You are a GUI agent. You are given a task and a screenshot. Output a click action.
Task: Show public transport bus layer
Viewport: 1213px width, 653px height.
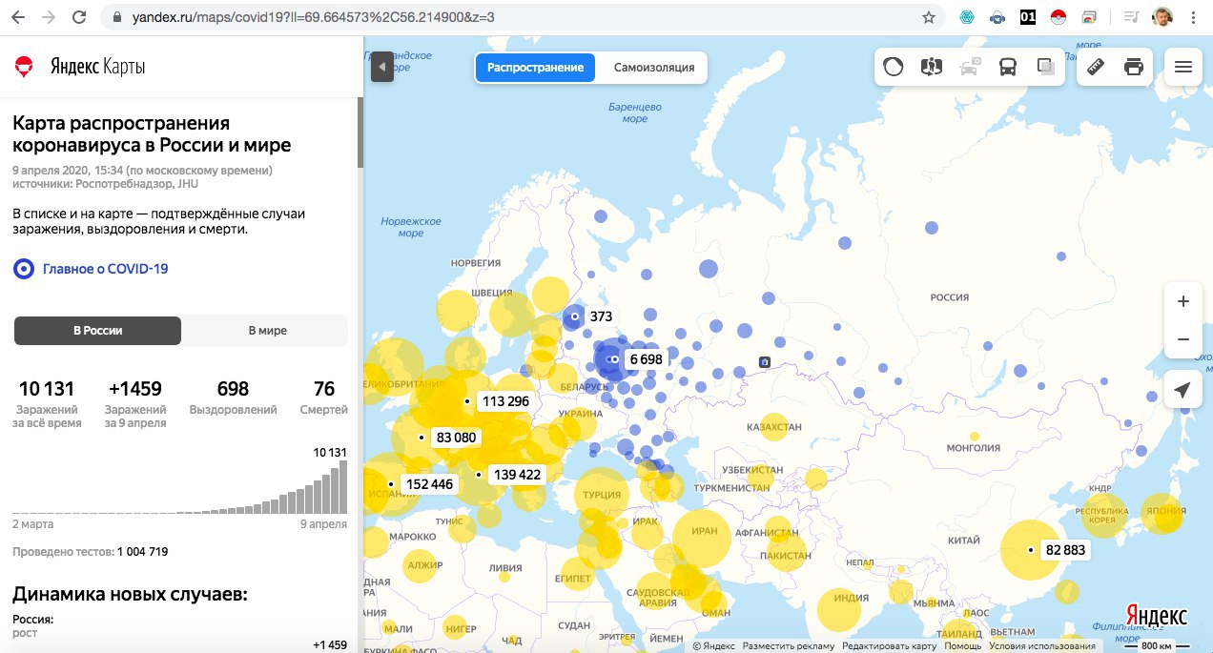[x=1007, y=67]
